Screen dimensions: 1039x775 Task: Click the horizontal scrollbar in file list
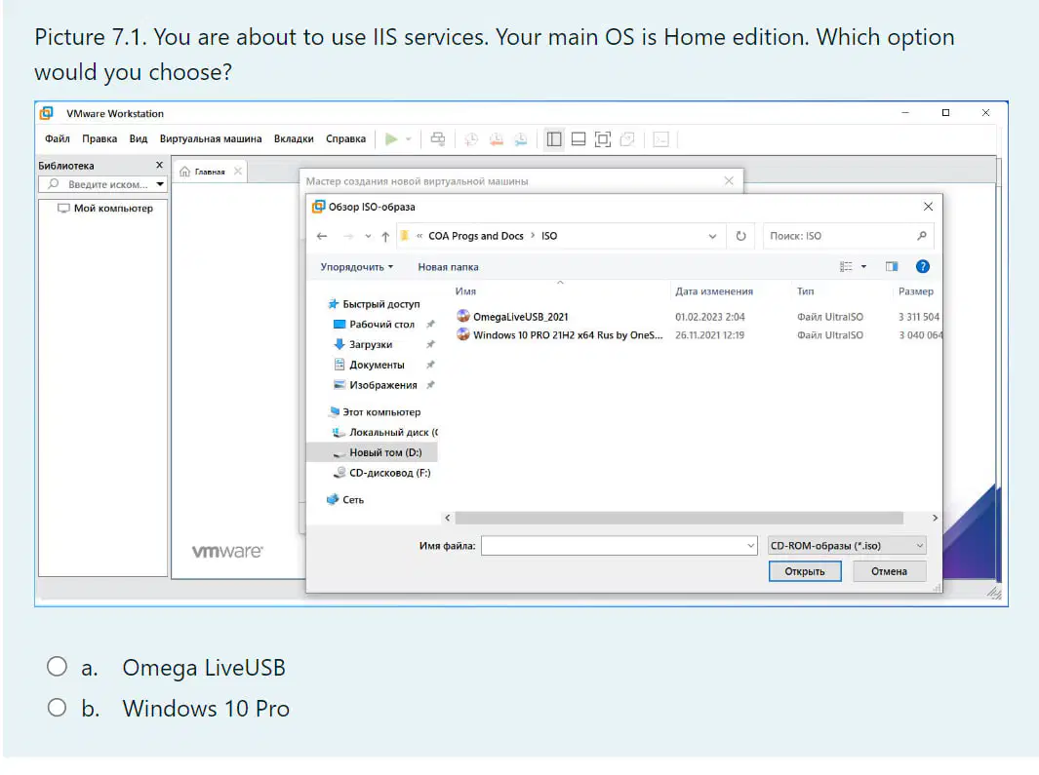click(679, 518)
